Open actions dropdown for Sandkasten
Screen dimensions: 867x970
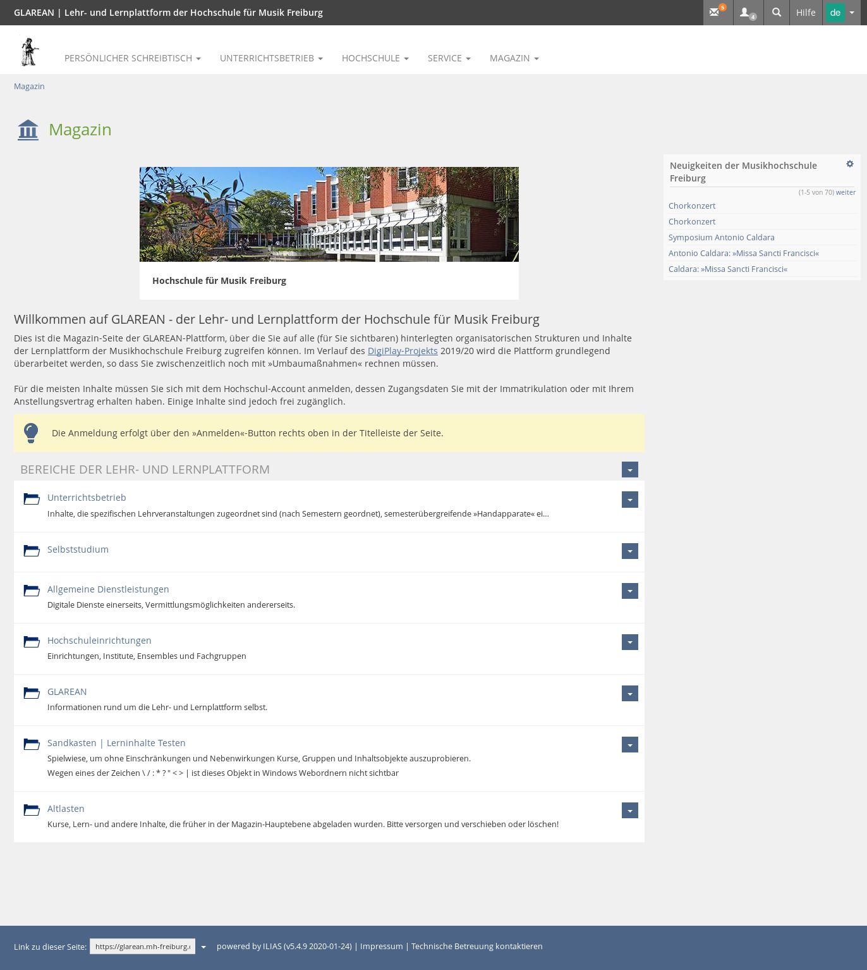tap(630, 744)
